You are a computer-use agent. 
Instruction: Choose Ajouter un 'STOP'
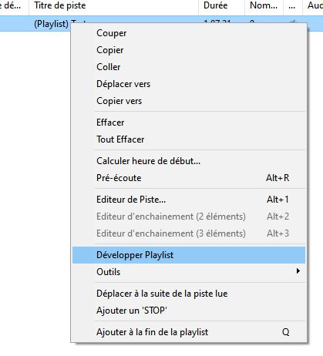point(189,311)
